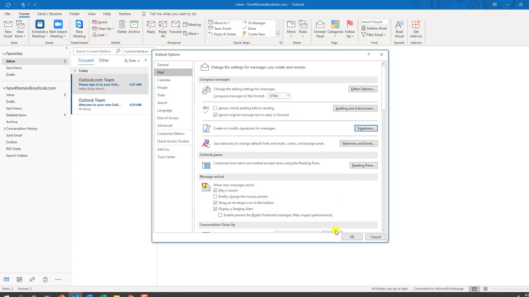Click the Address Book item
The height and width of the screenshot is (297, 529).
[x=374, y=28]
